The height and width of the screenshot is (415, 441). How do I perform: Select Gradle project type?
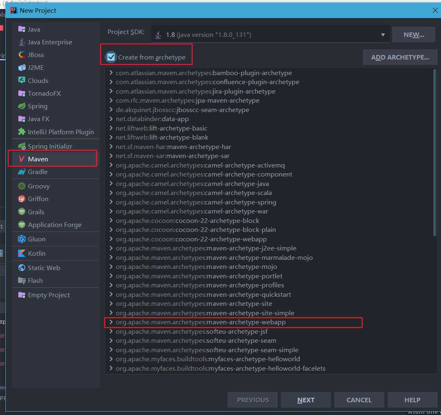pyautogui.click(x=55, y=172)
